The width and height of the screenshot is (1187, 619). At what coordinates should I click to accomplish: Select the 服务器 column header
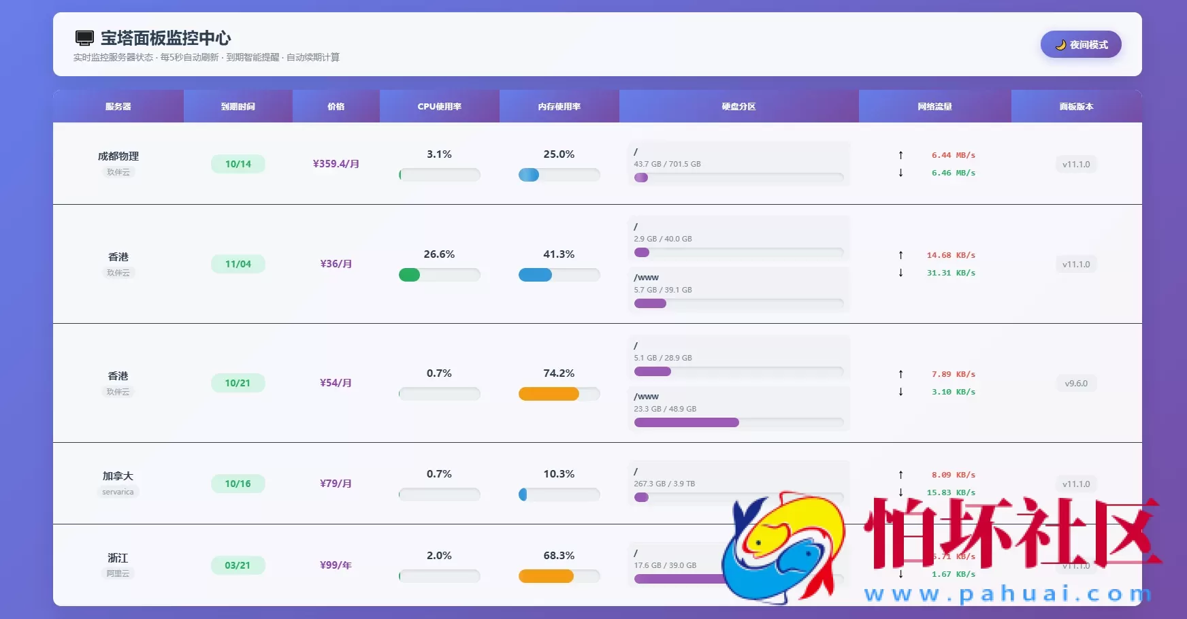pyautogui.click(x=118, y=107)
